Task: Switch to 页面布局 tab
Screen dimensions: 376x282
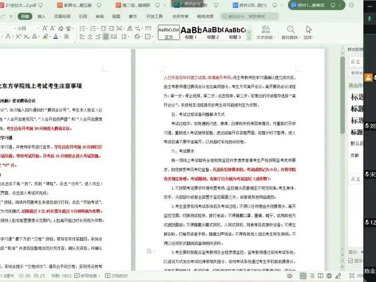Action: click(x=62, y=16)
